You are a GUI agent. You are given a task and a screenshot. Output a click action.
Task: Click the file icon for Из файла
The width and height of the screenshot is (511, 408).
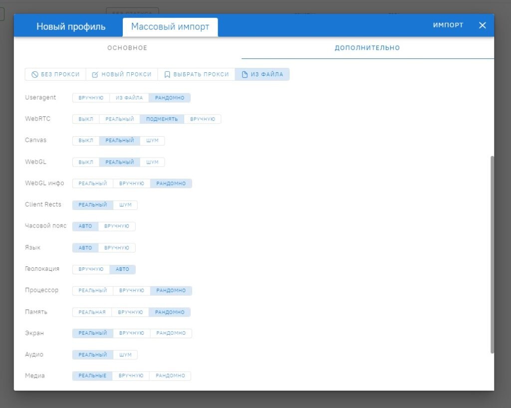click(x=245, y=74)
